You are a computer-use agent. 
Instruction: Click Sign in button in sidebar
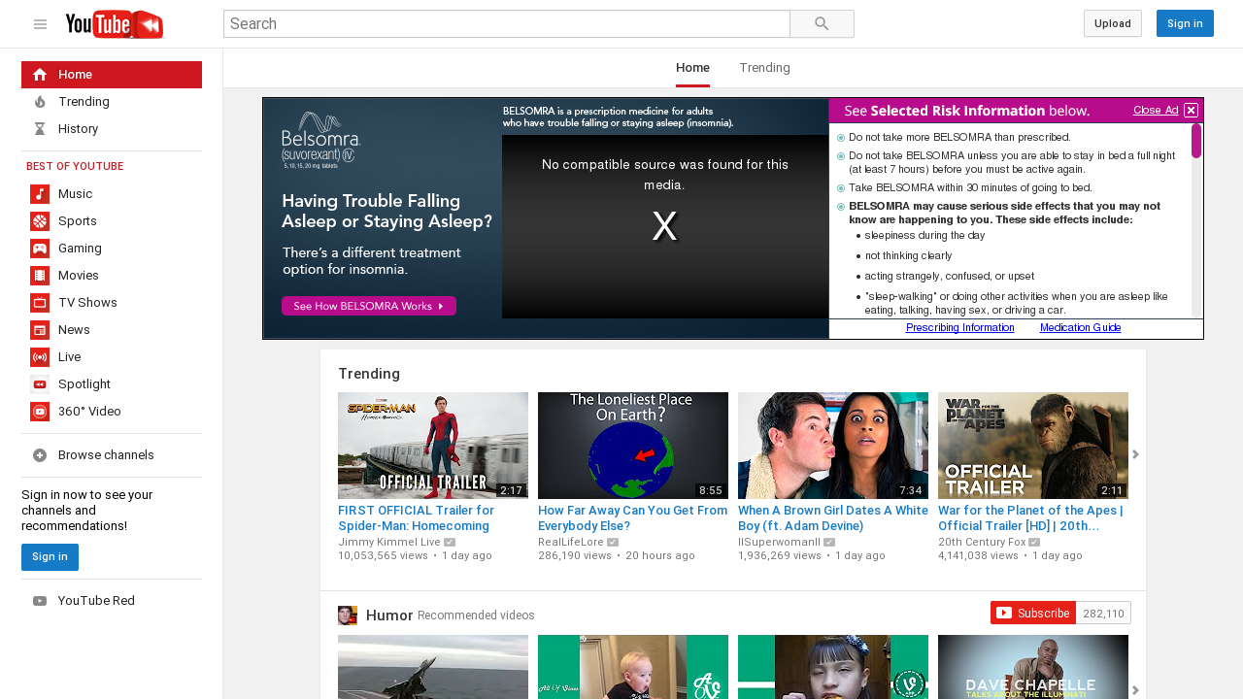pos(50,557)
